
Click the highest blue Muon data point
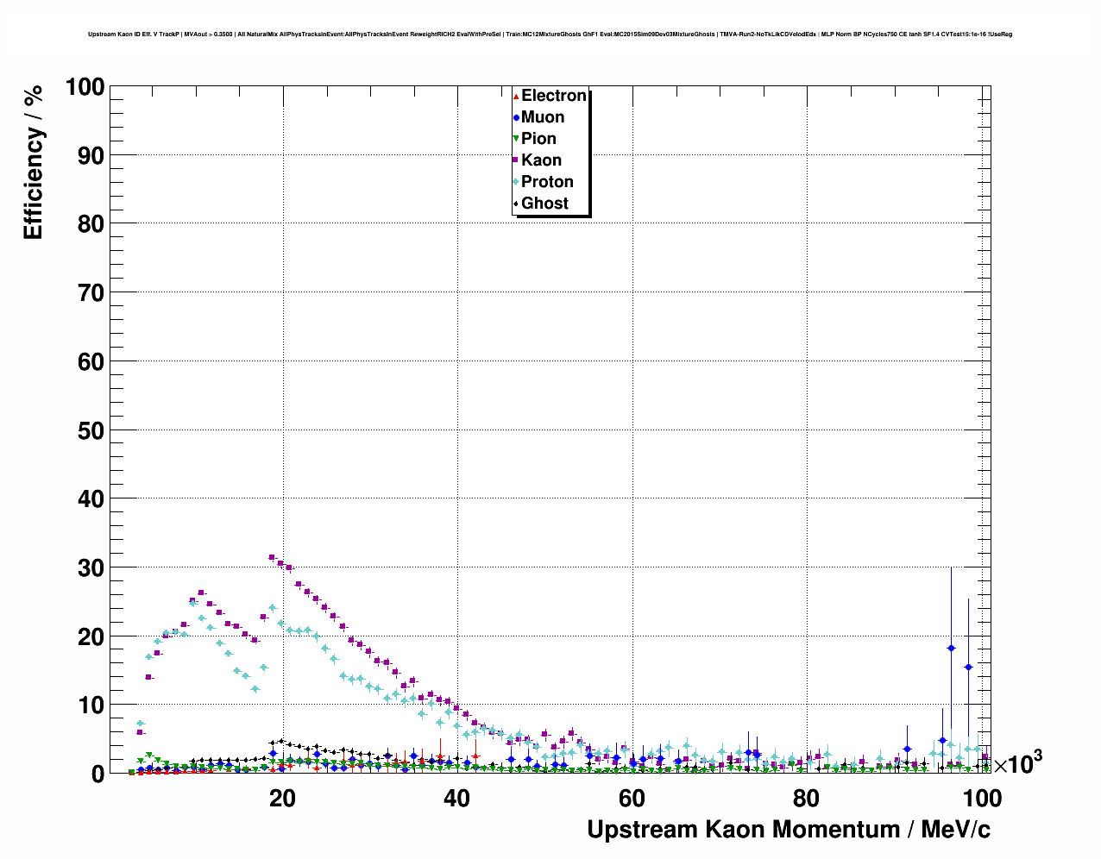coord(951,648)
